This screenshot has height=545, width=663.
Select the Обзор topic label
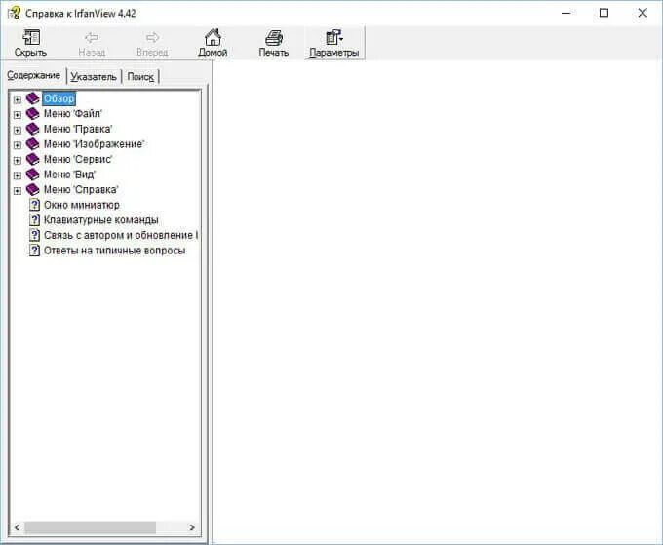click(58, 98)
